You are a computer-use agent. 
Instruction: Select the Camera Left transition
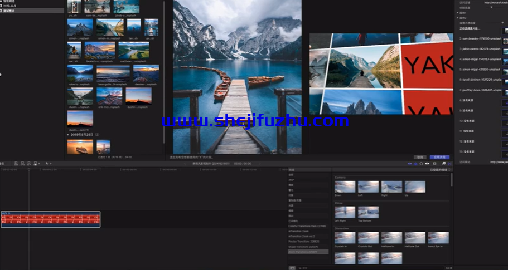tap(368, 187)
